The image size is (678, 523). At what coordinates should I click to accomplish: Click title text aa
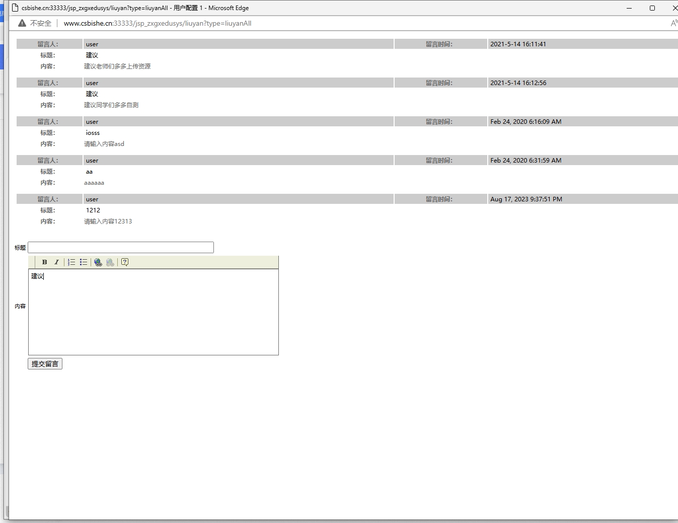click(x=89, y=172)
